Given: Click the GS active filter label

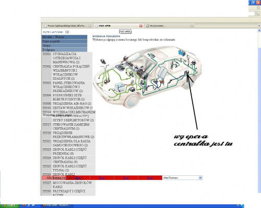Looking at the screenshot, I should click(x=67, y=32).
